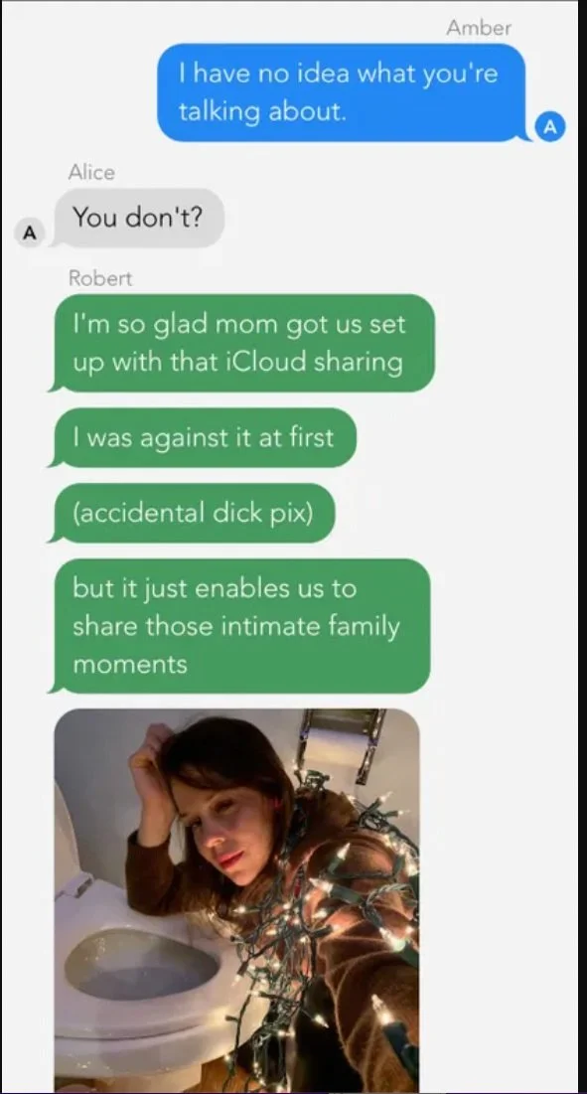Click Alice's gray "A" avatar icon
This screenshot has height=1094, width=587.
click(x=29, y=233)
